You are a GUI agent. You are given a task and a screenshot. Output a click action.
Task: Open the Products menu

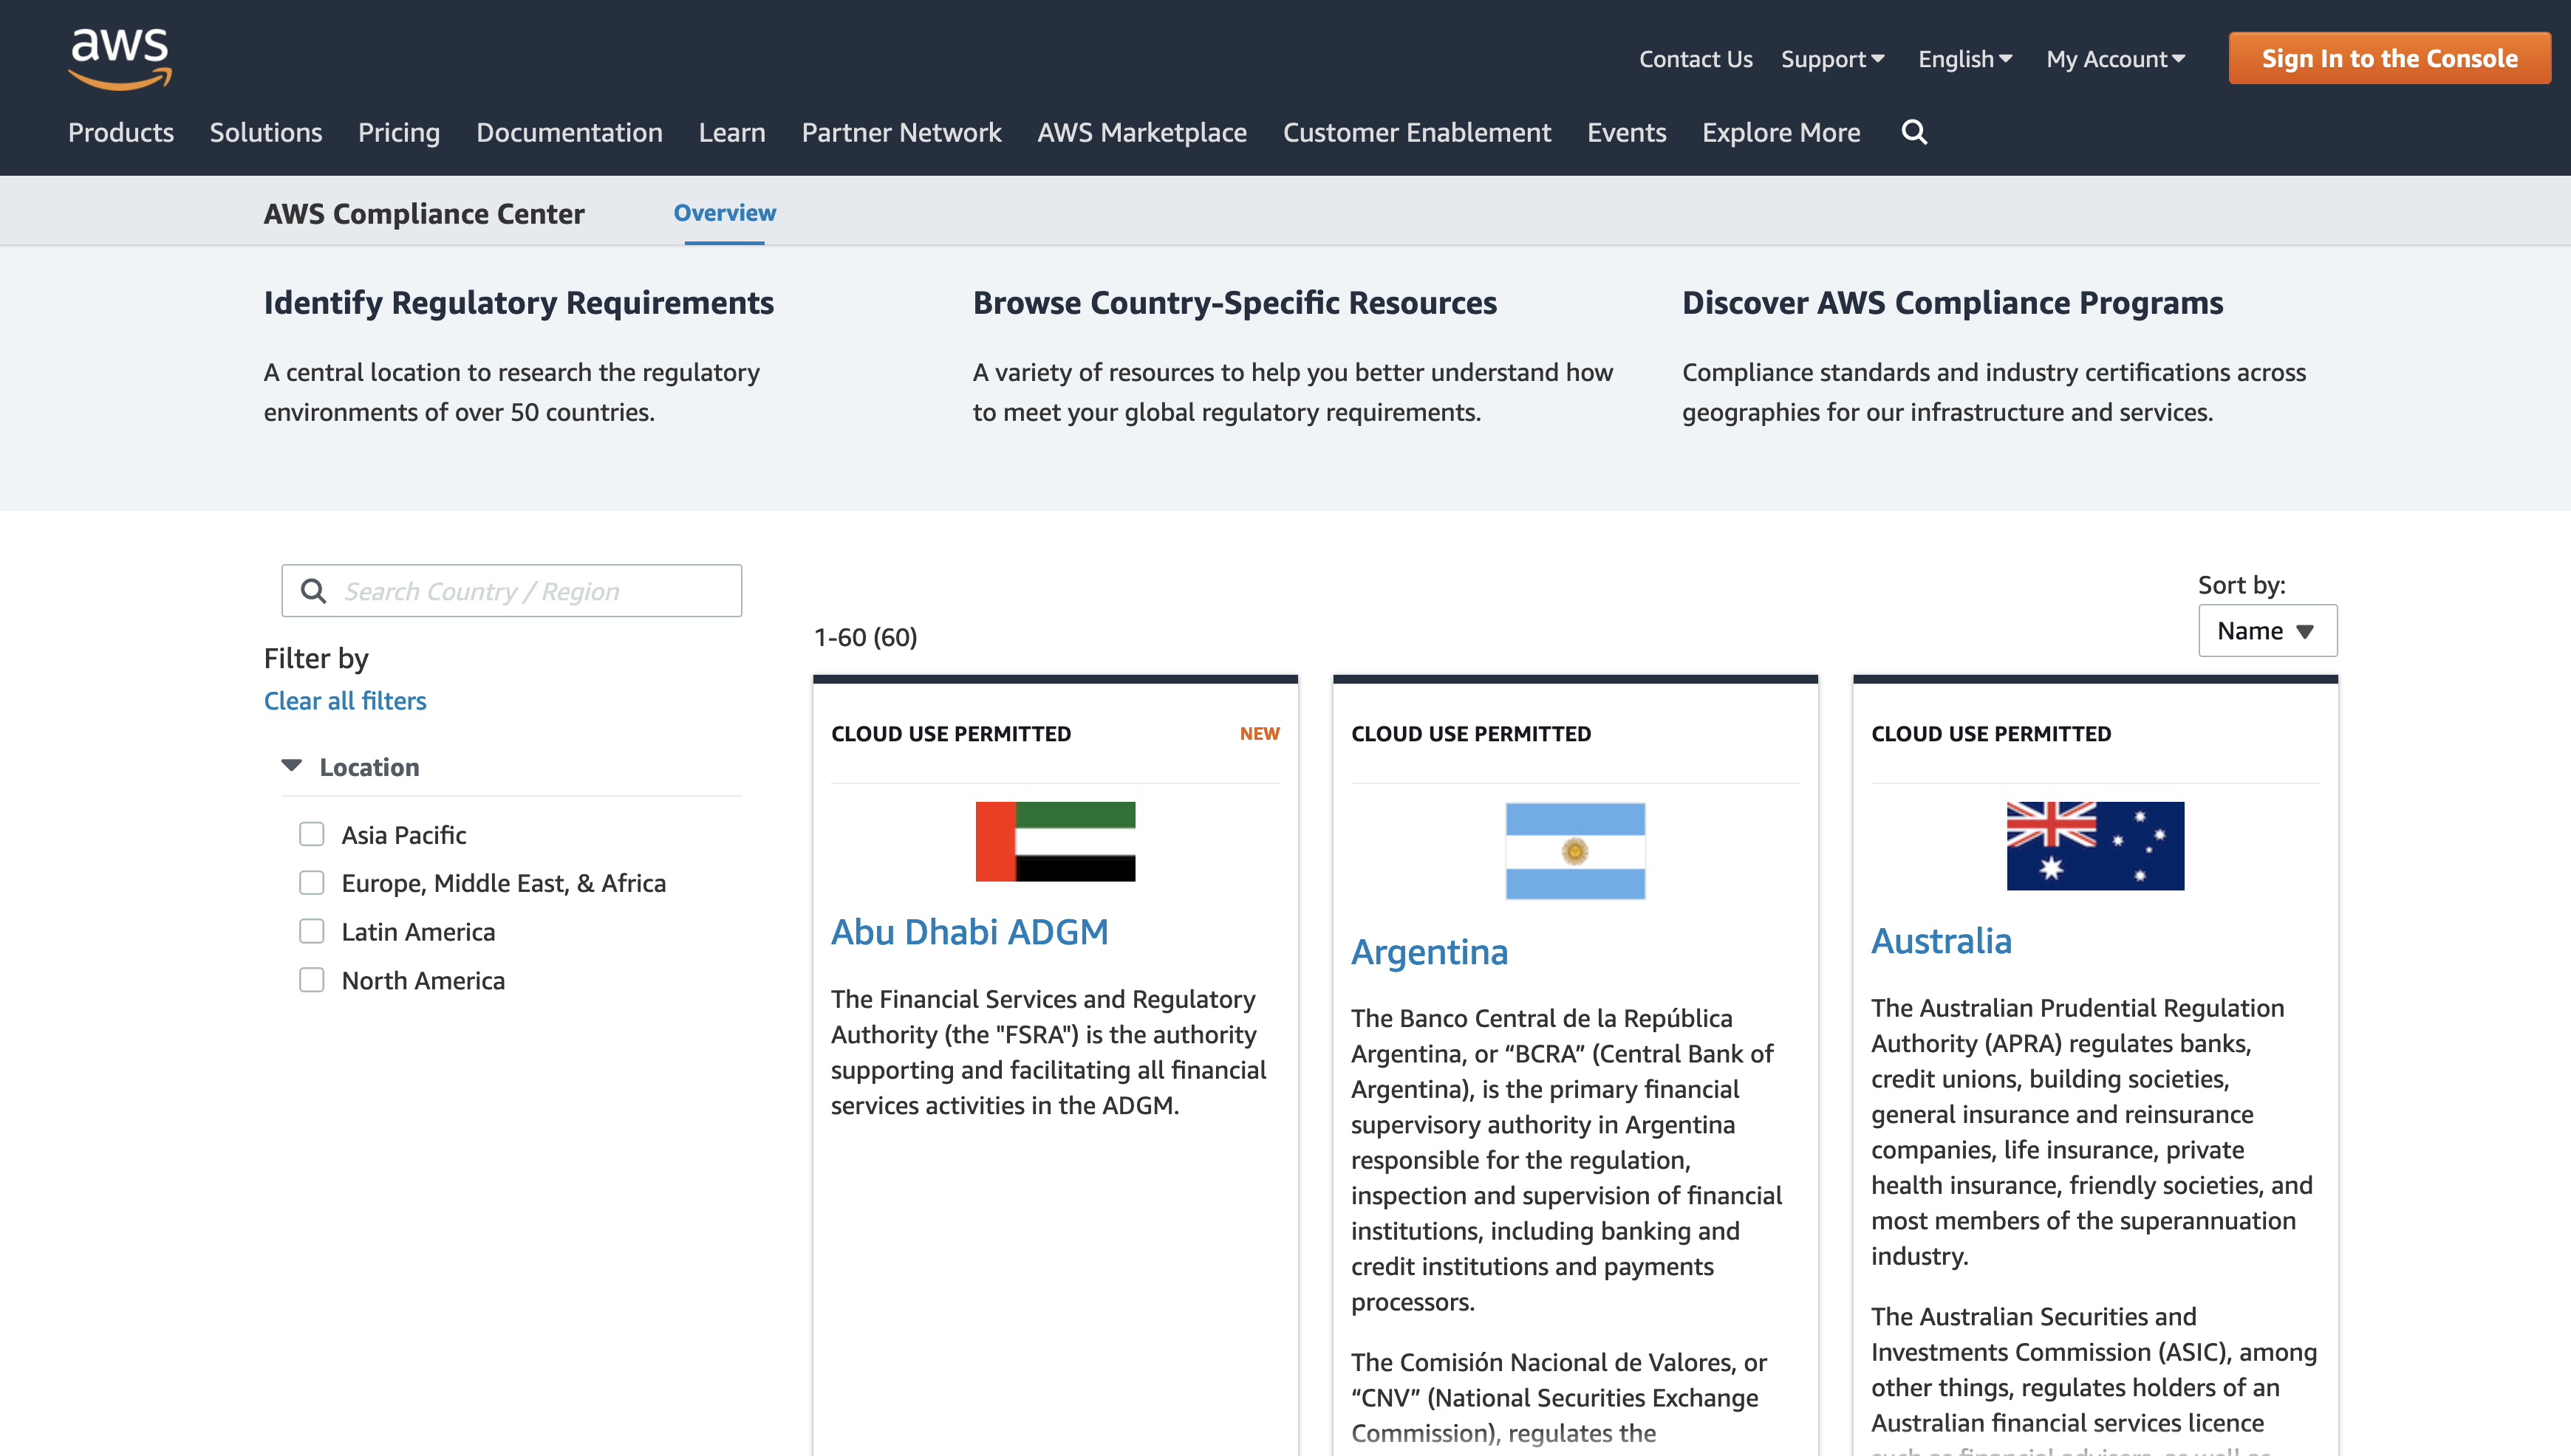121,132
